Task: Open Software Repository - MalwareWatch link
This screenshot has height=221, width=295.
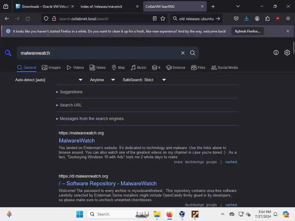Action: tap(108, 183)
